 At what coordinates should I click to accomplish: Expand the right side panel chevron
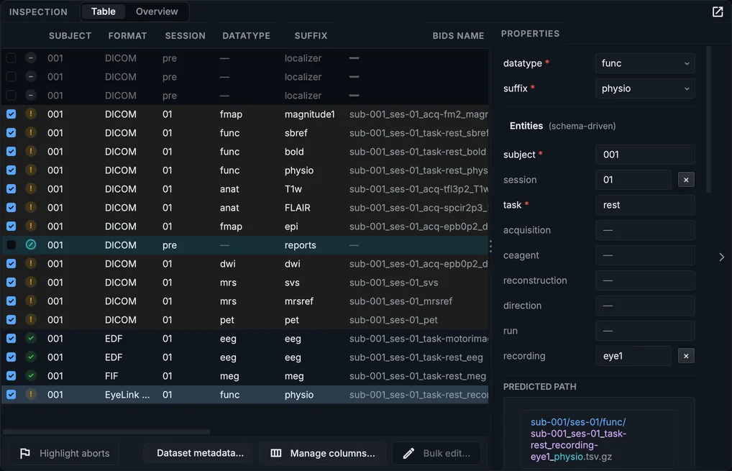721,257
